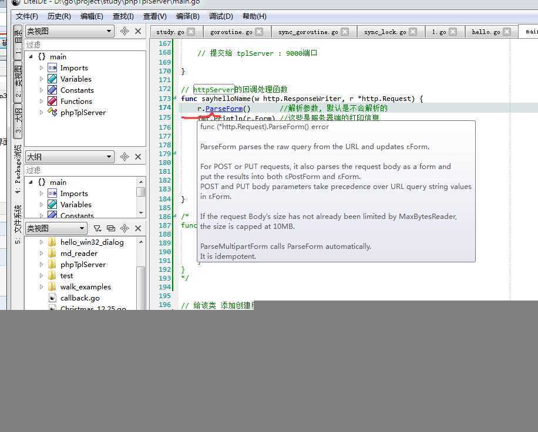Open the 帮助(H) menu
The height and width of the screenshot is (432, 538).
pos(254,16)
